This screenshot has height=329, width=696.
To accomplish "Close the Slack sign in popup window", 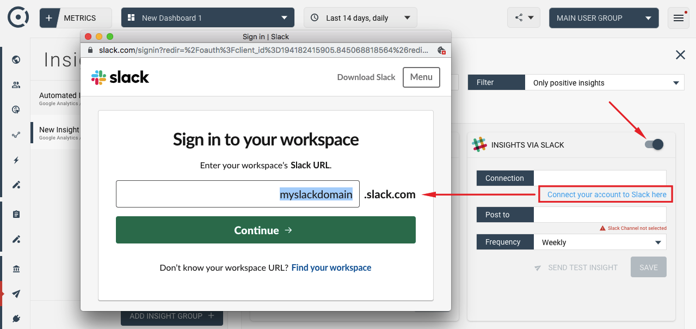I will tap(88, 36).
